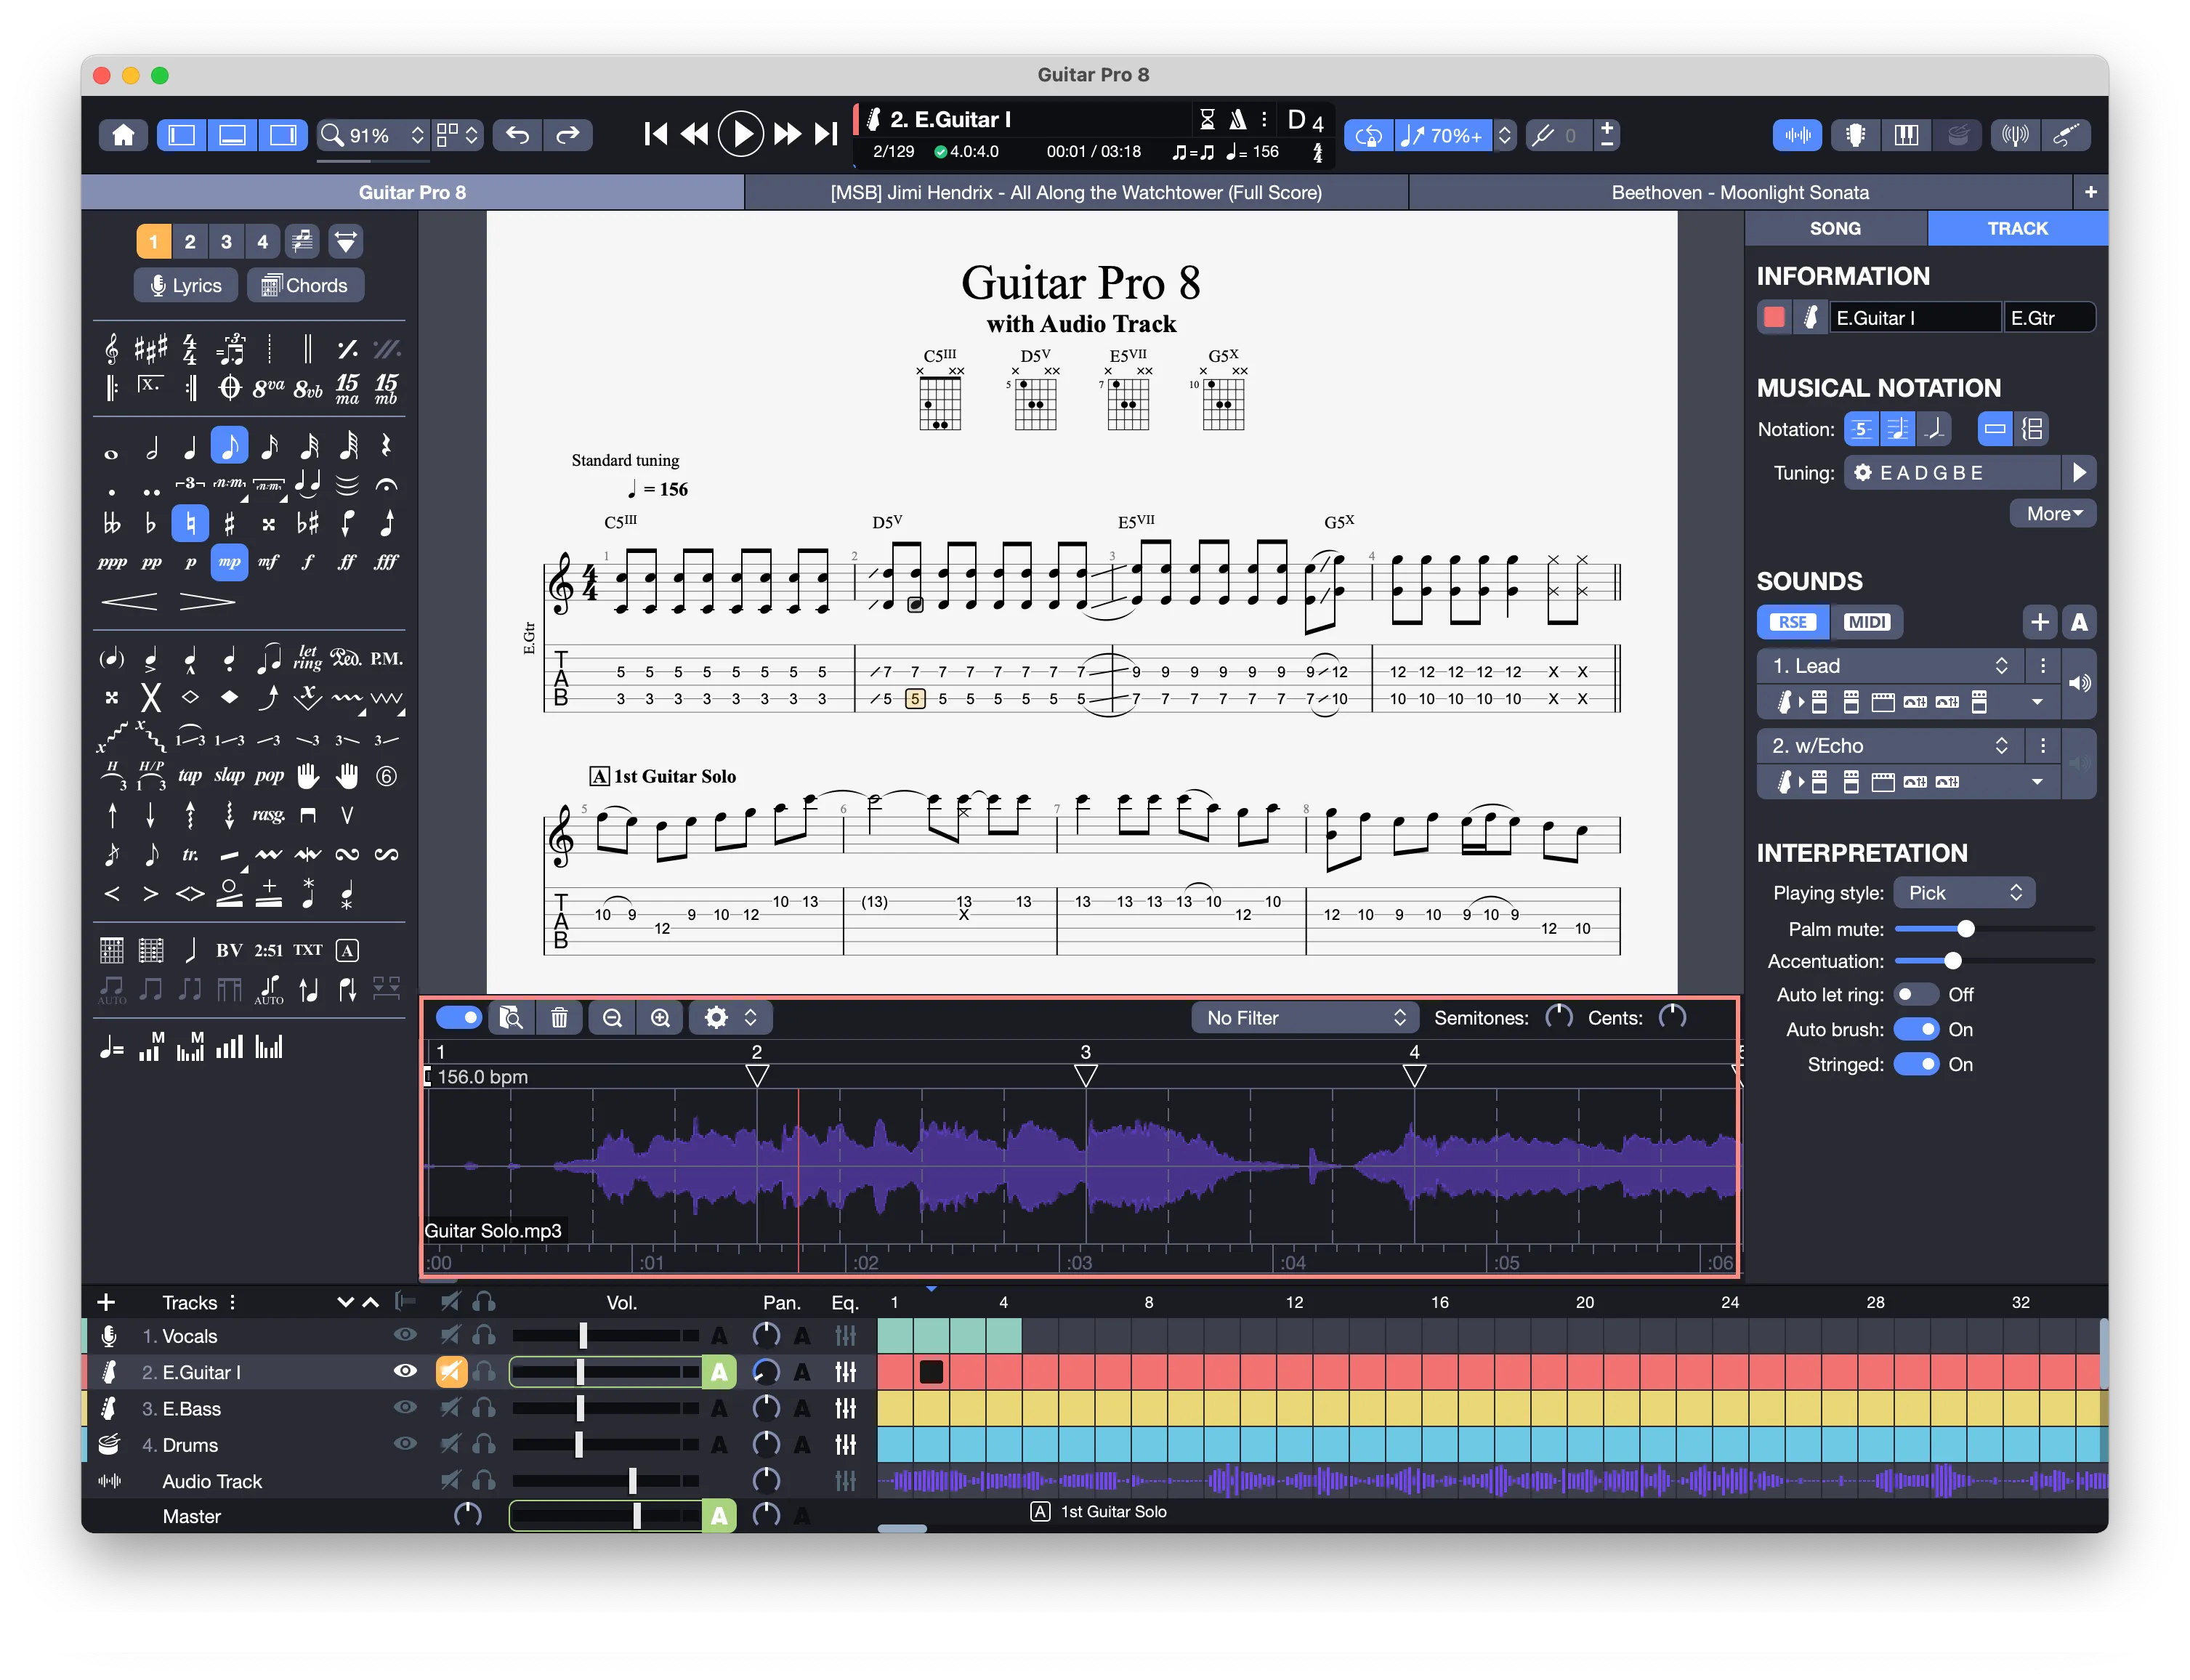
Task: Select MIDI sound engine button
Action: tap(1866, 622)
